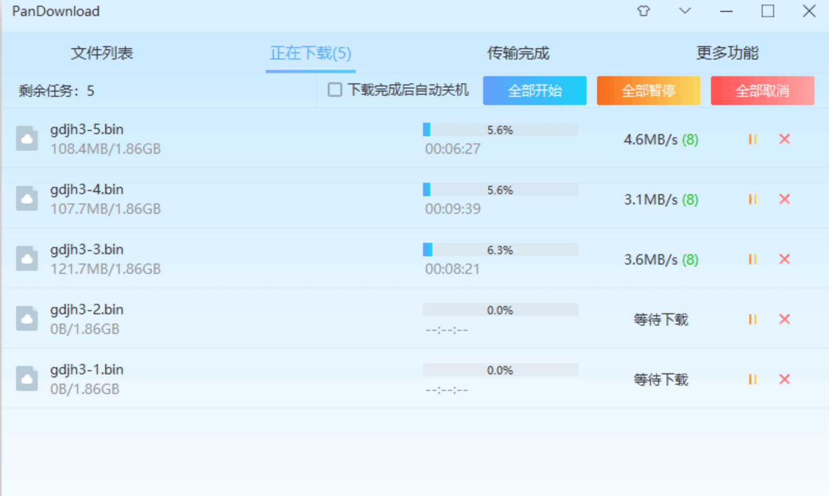Select the 正在下载(5) tab

(x=311, y=53)
